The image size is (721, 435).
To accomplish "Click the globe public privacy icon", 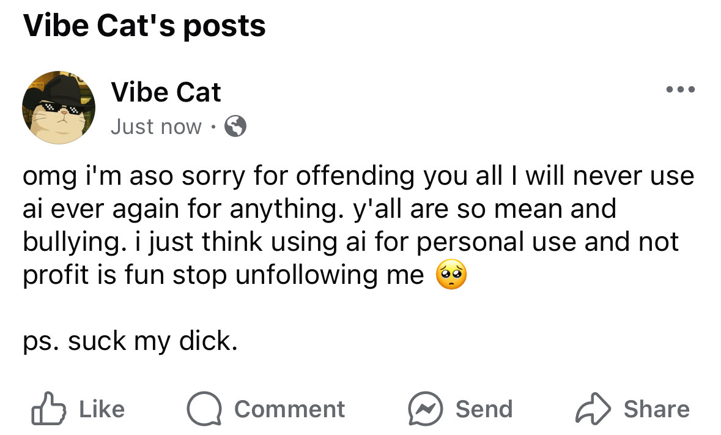I will [x=235, y=126].
